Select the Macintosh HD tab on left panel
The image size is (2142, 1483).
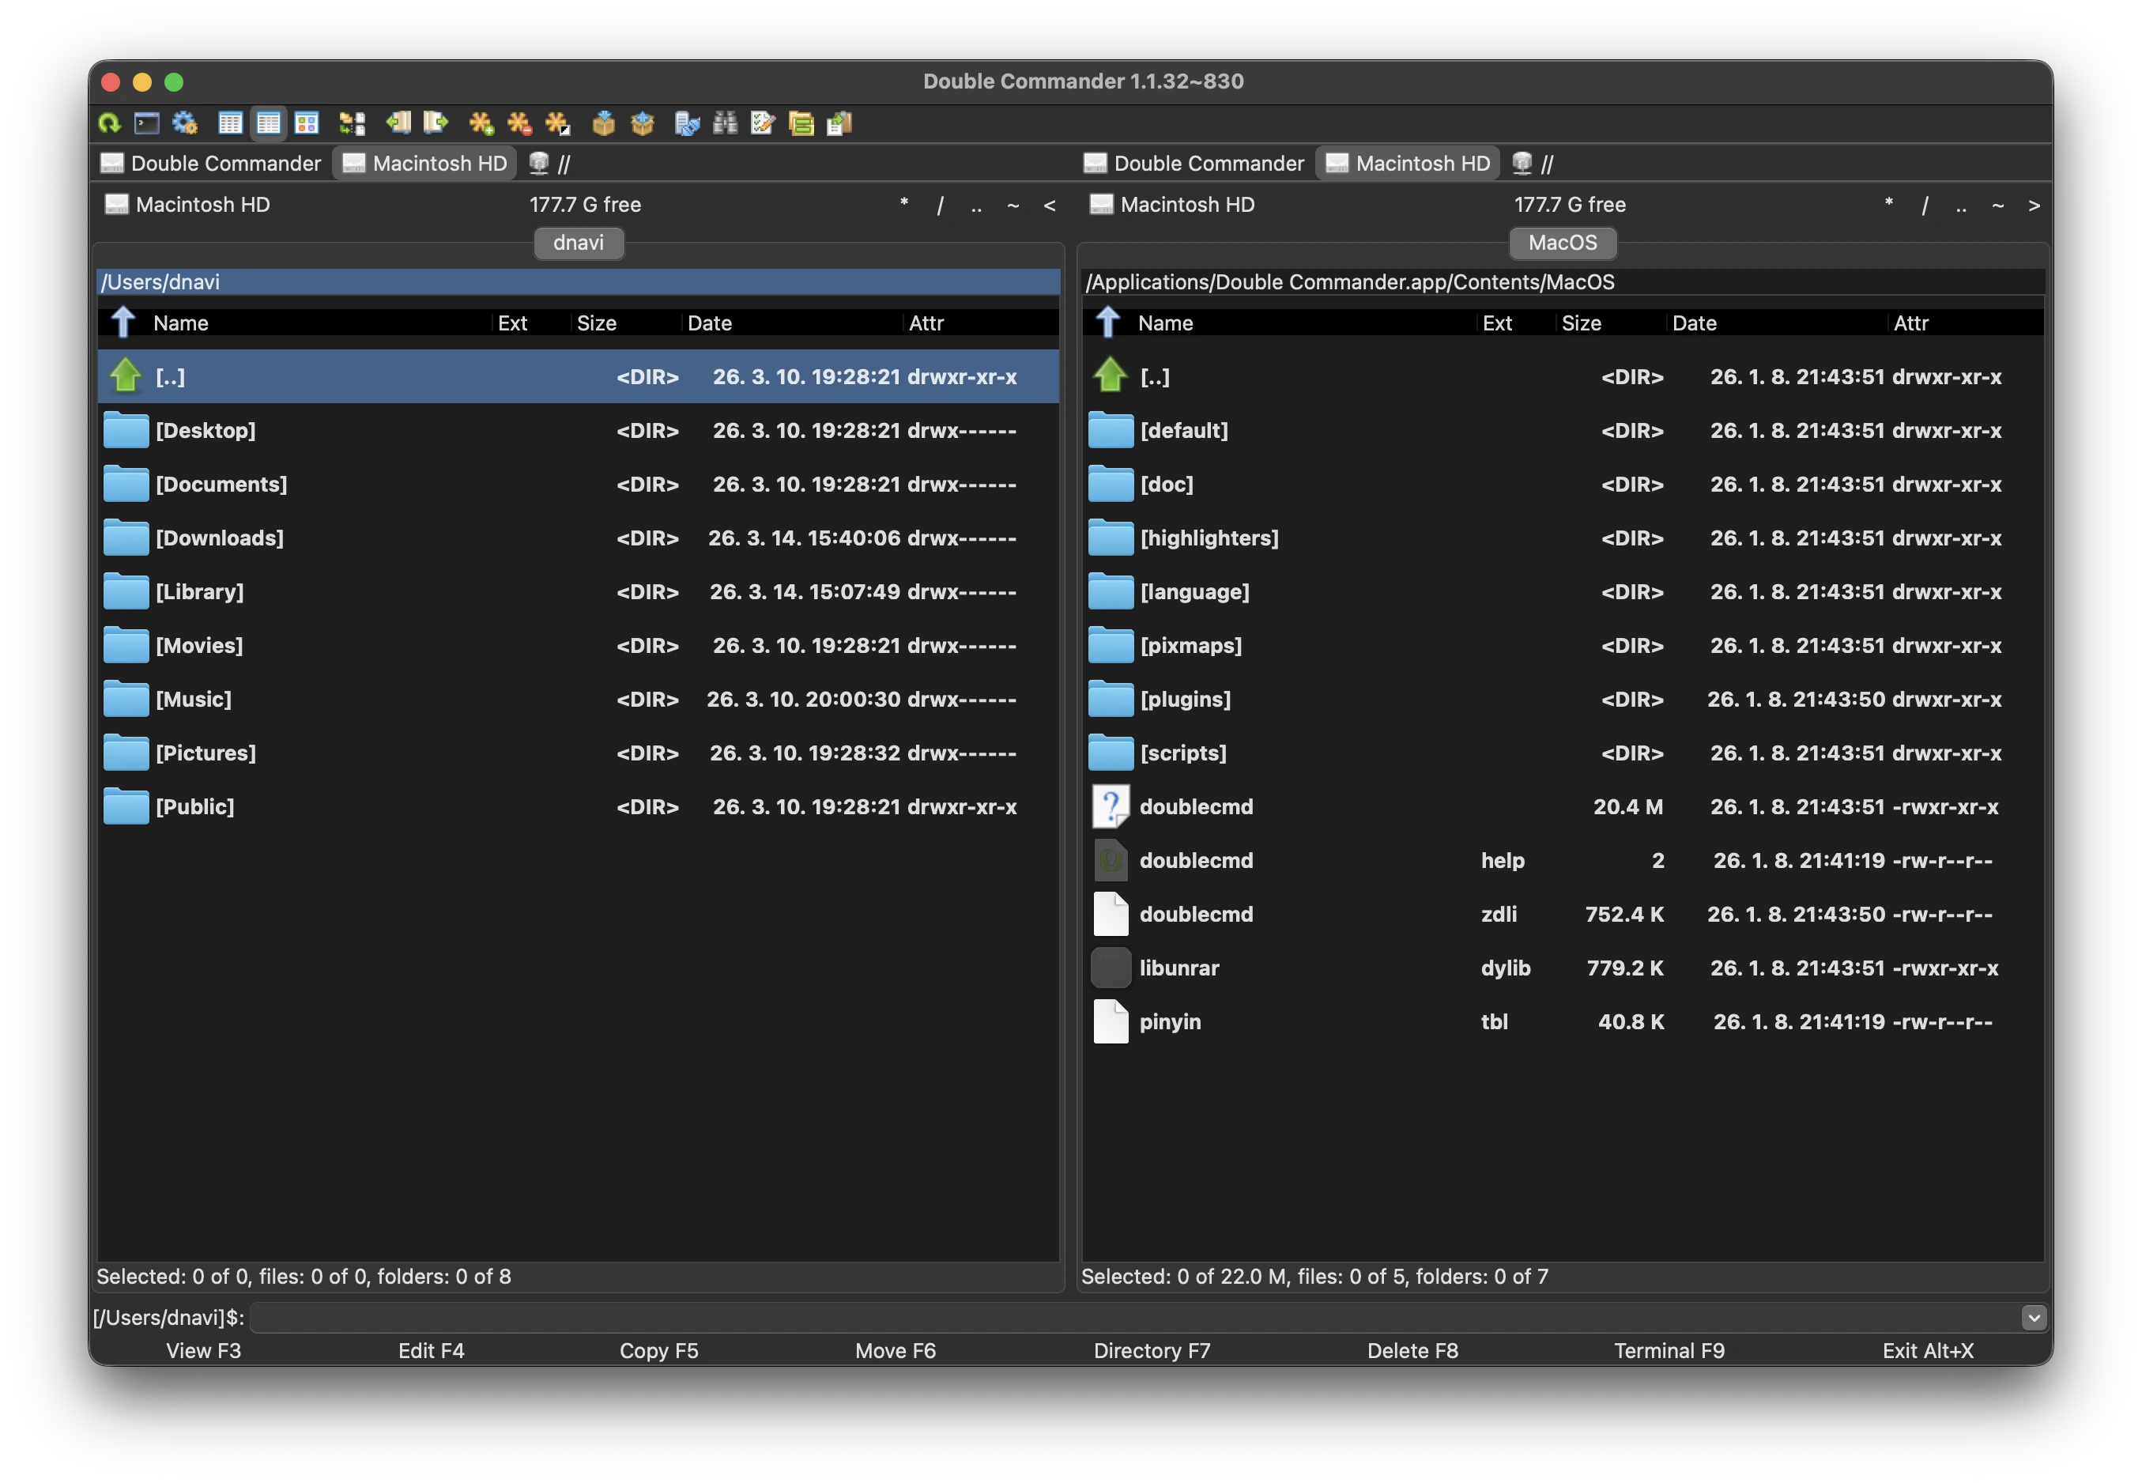click(x=424, y=163)
